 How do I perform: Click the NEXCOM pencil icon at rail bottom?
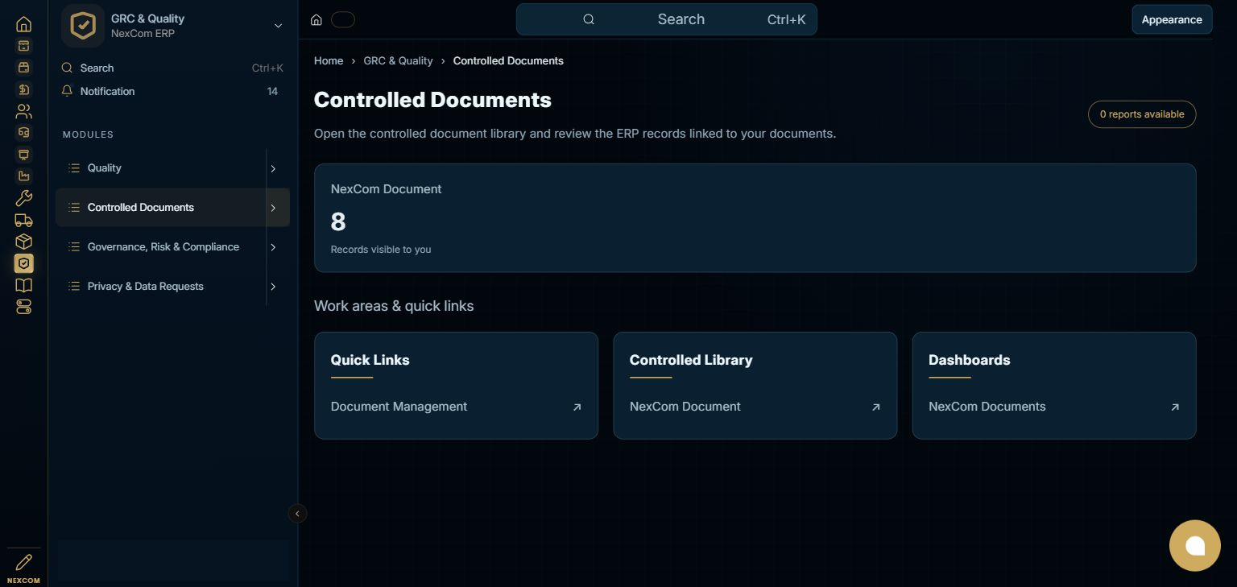[x=23, y=563]
